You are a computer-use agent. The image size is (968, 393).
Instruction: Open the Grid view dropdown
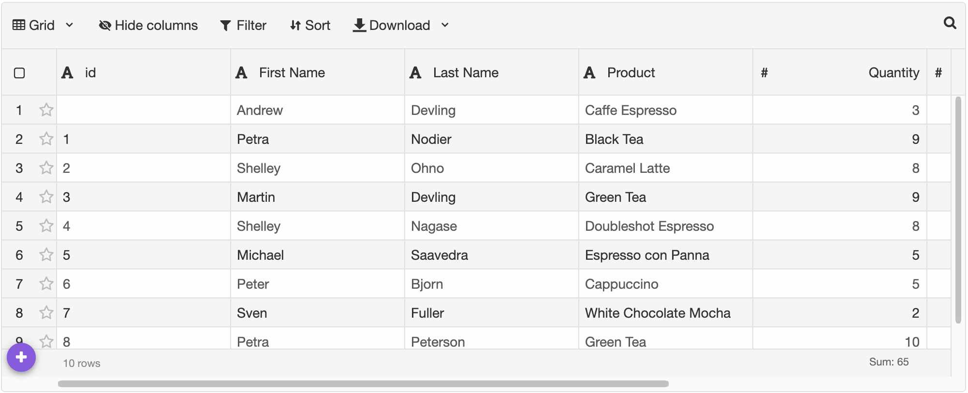(x=43, y=25)
